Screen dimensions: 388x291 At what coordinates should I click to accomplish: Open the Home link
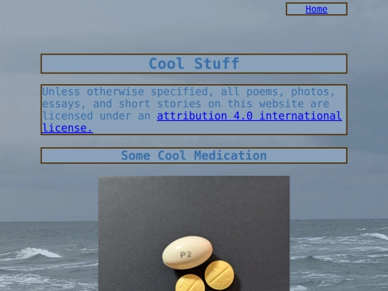pos(316,9)
